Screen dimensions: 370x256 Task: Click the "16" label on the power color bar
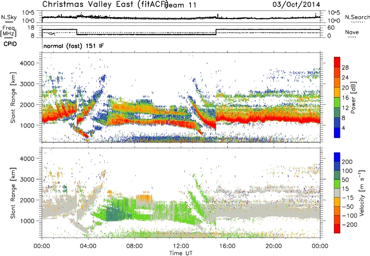click(x=345, y=98)
